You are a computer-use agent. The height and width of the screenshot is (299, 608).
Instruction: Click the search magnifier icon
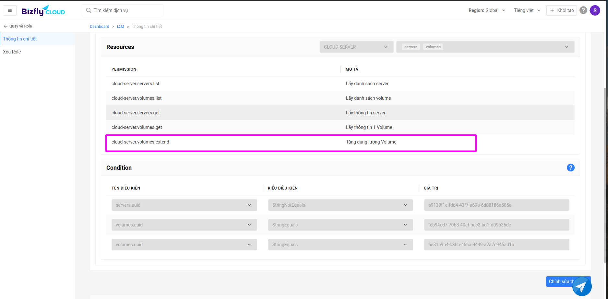(x=89, y=10)
